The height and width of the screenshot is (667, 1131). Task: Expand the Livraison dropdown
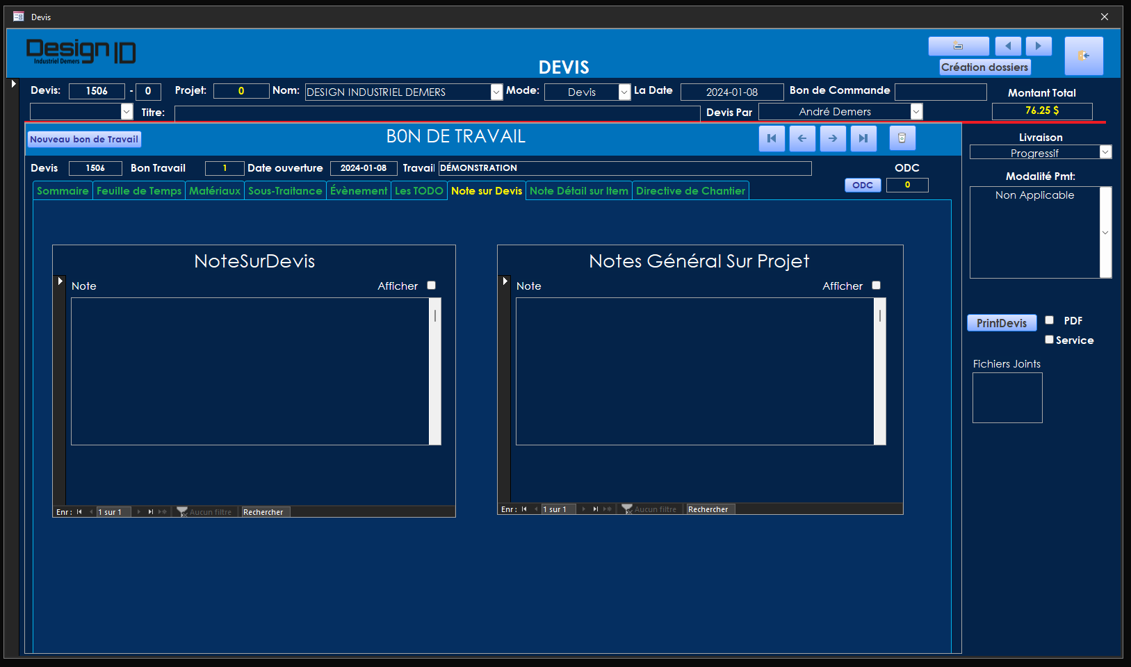(x=1105, y=152)
